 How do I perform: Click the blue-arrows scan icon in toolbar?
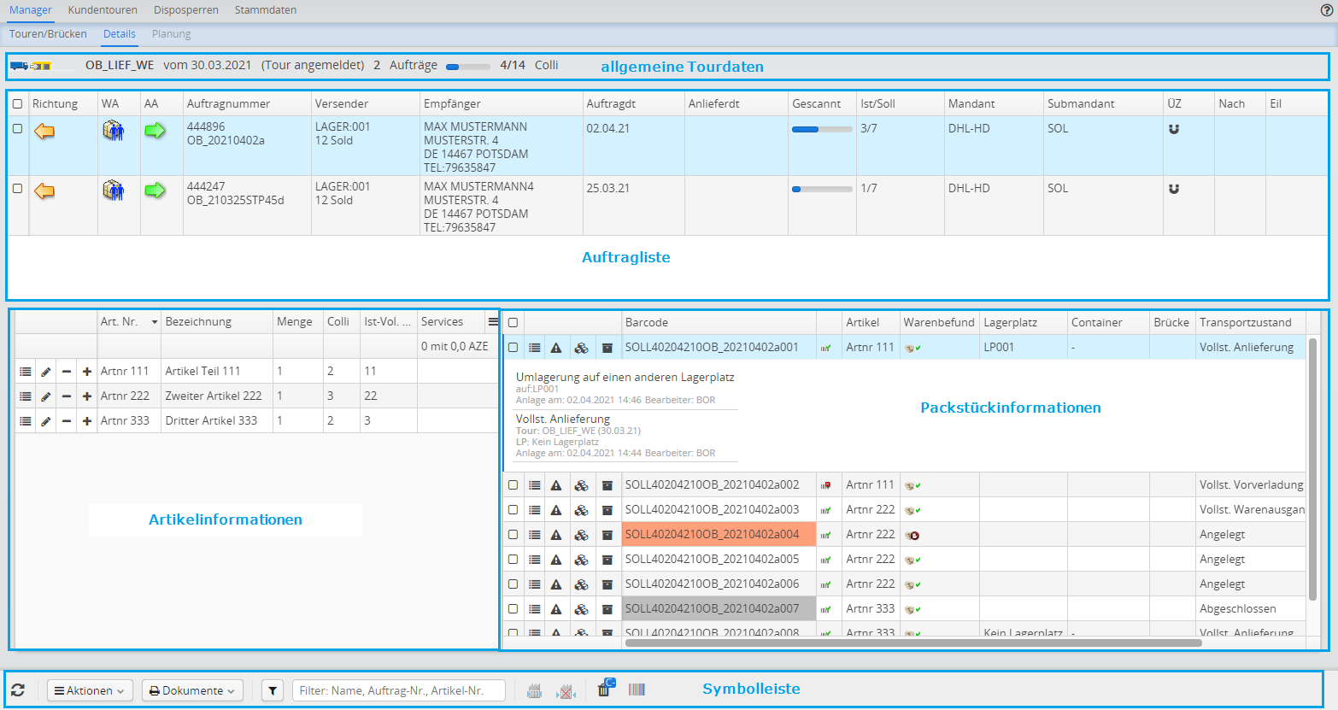click(535, 690)
